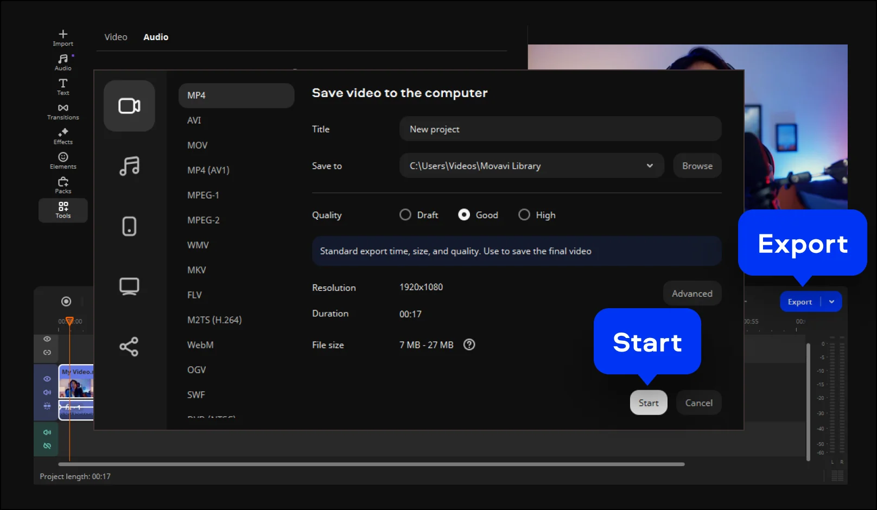Click the horizontal timeline scrollbar
This screenshot has height=510, width=877.
pyautogui.click(x=371, y=464)
